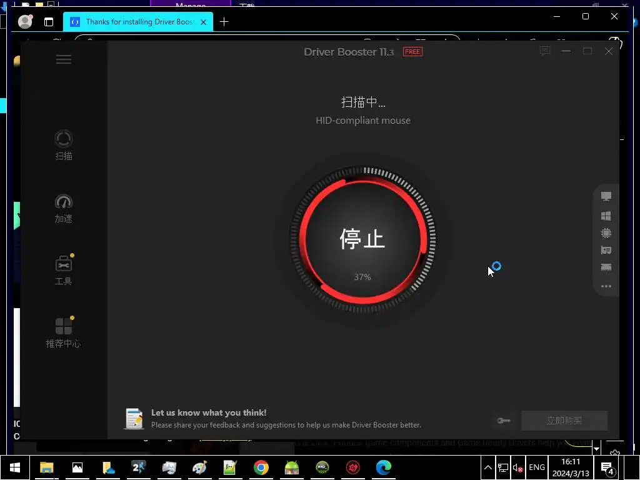Open the hamburger menu in Driver Booster

[64, 59]
